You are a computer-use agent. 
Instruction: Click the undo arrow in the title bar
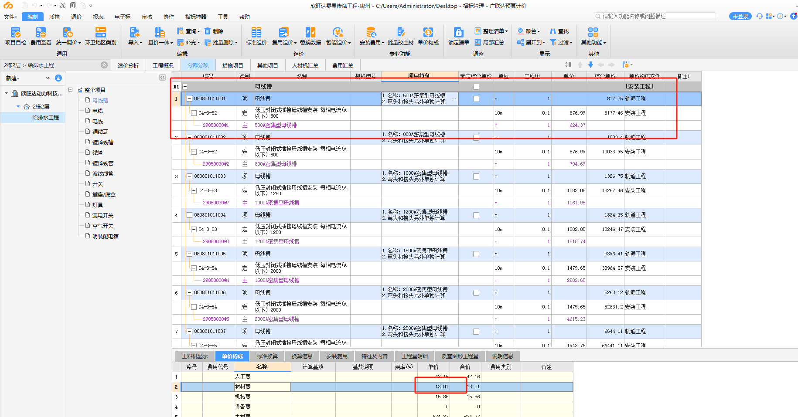coord(34,5)
